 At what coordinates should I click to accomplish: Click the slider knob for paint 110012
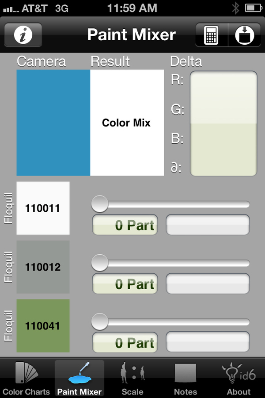100,262
